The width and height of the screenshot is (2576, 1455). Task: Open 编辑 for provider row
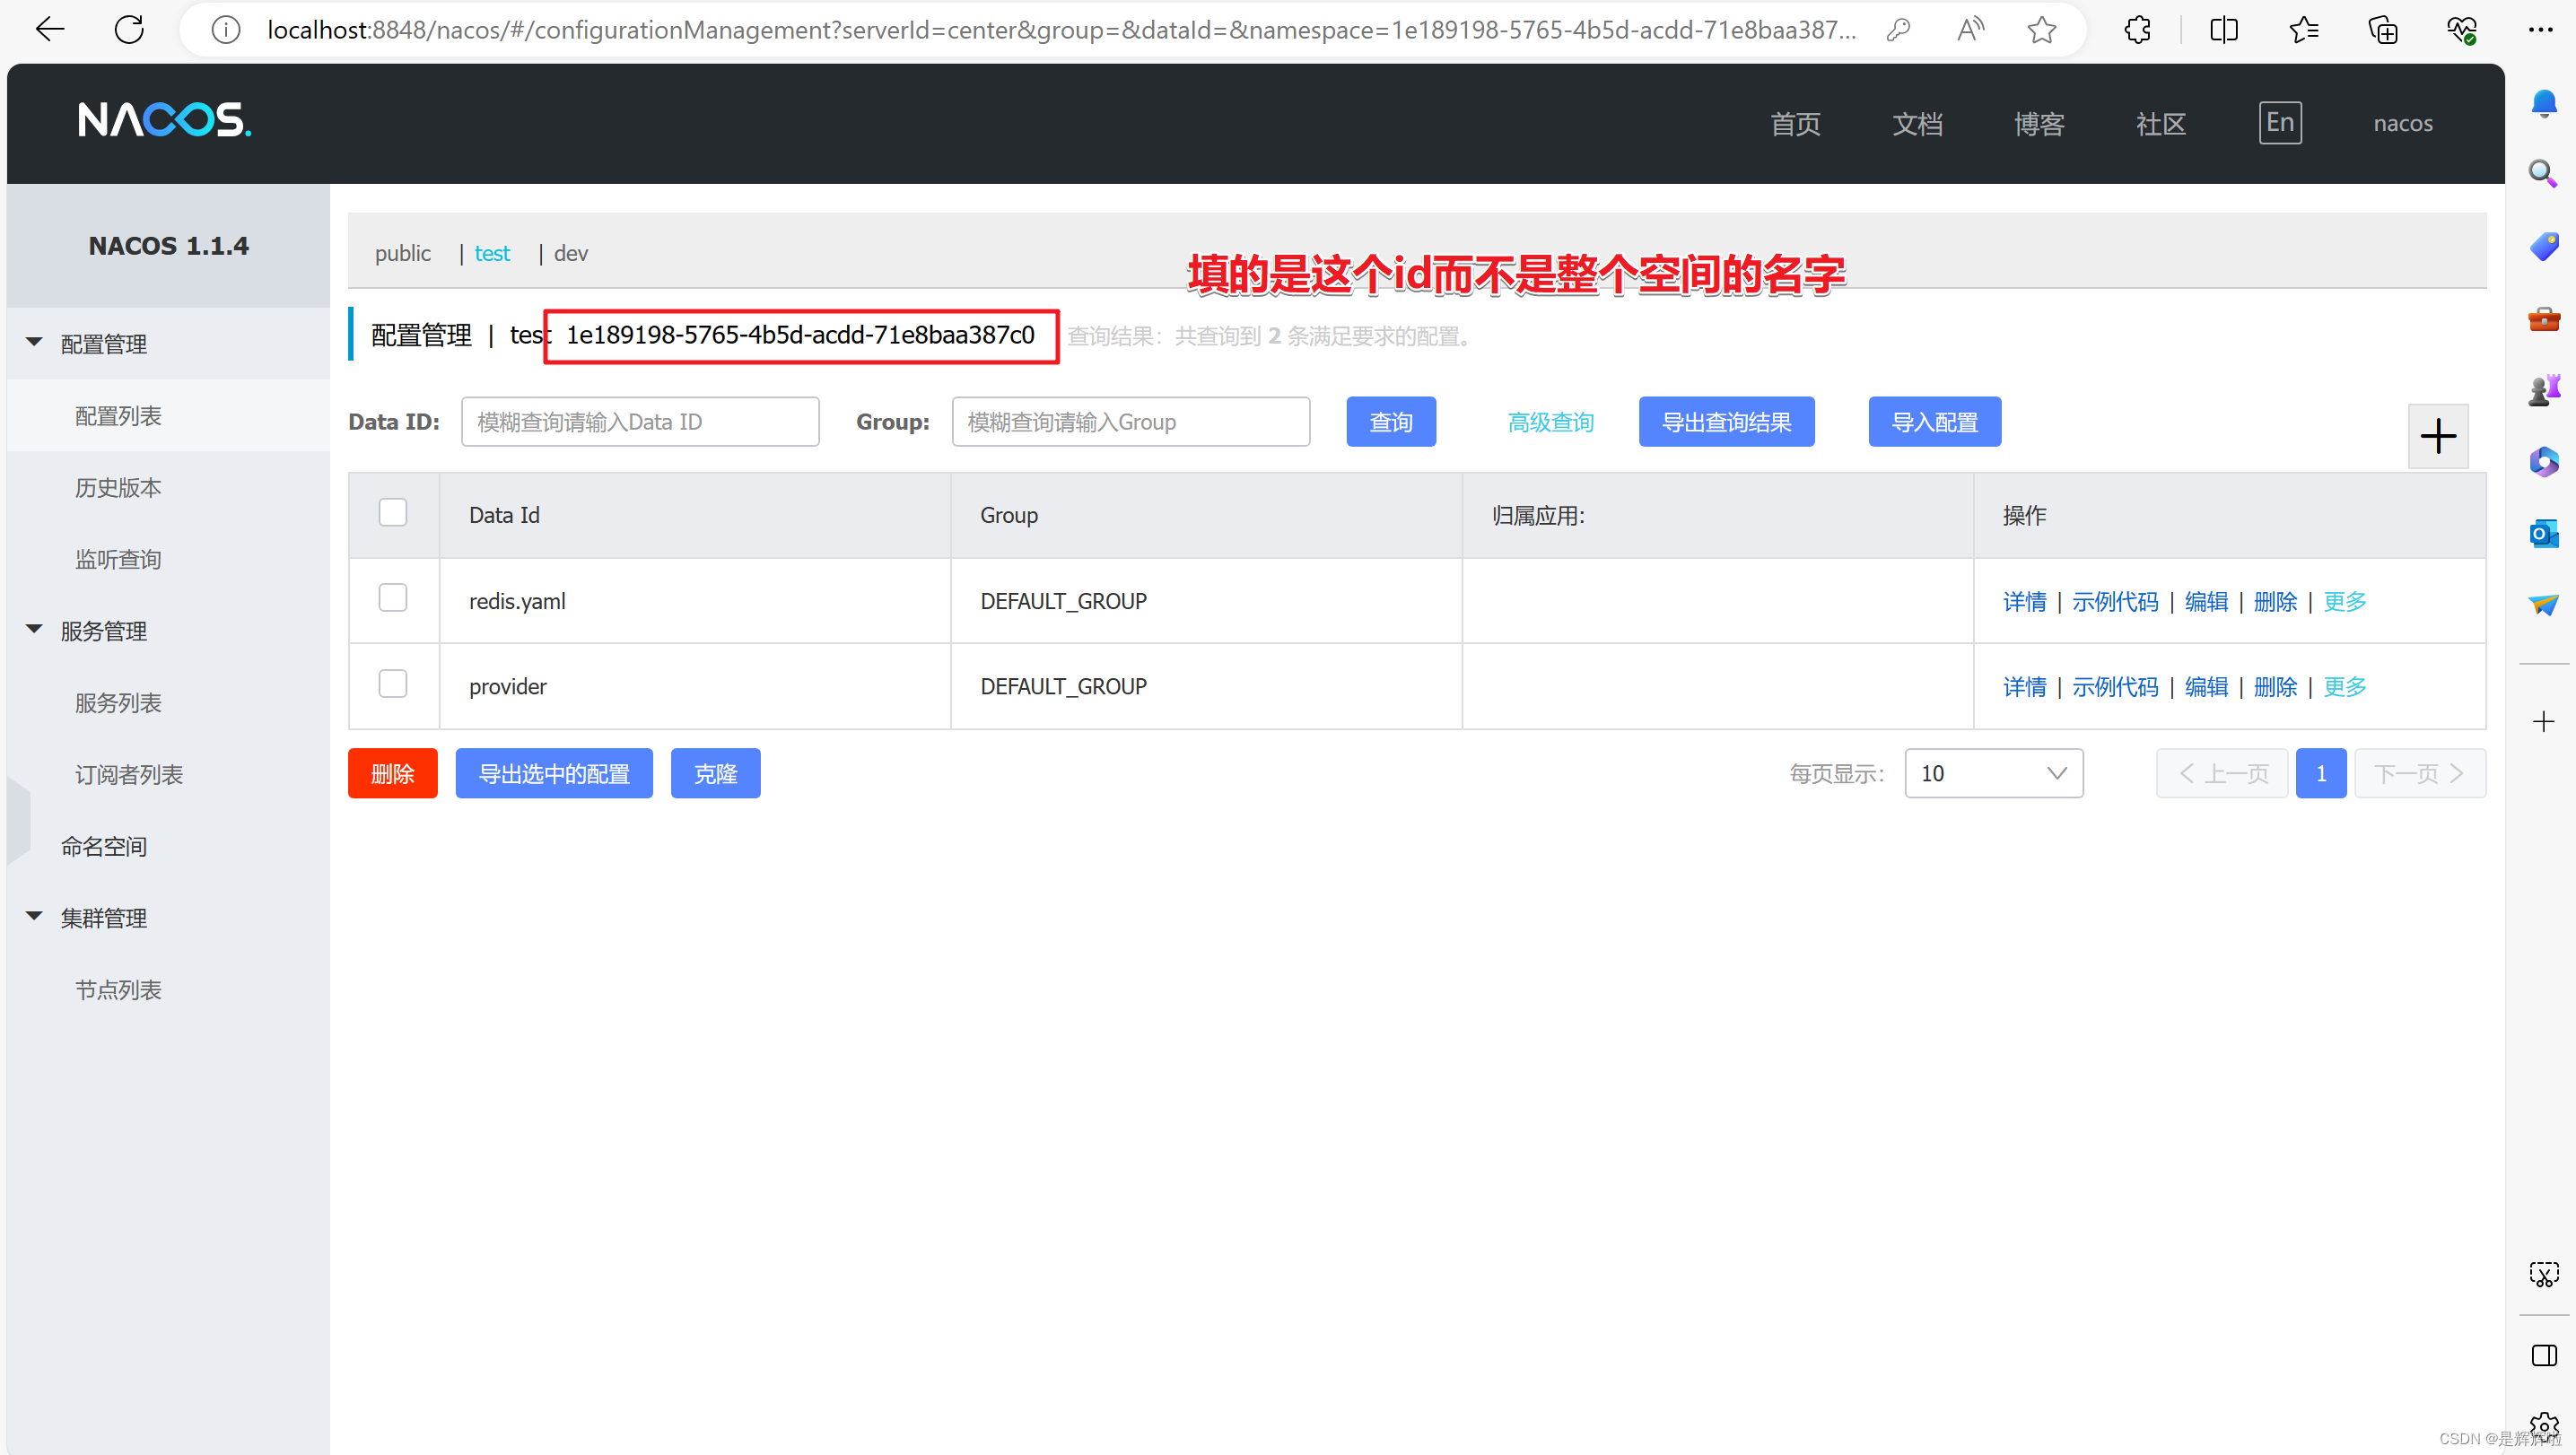coord(2206,687)
